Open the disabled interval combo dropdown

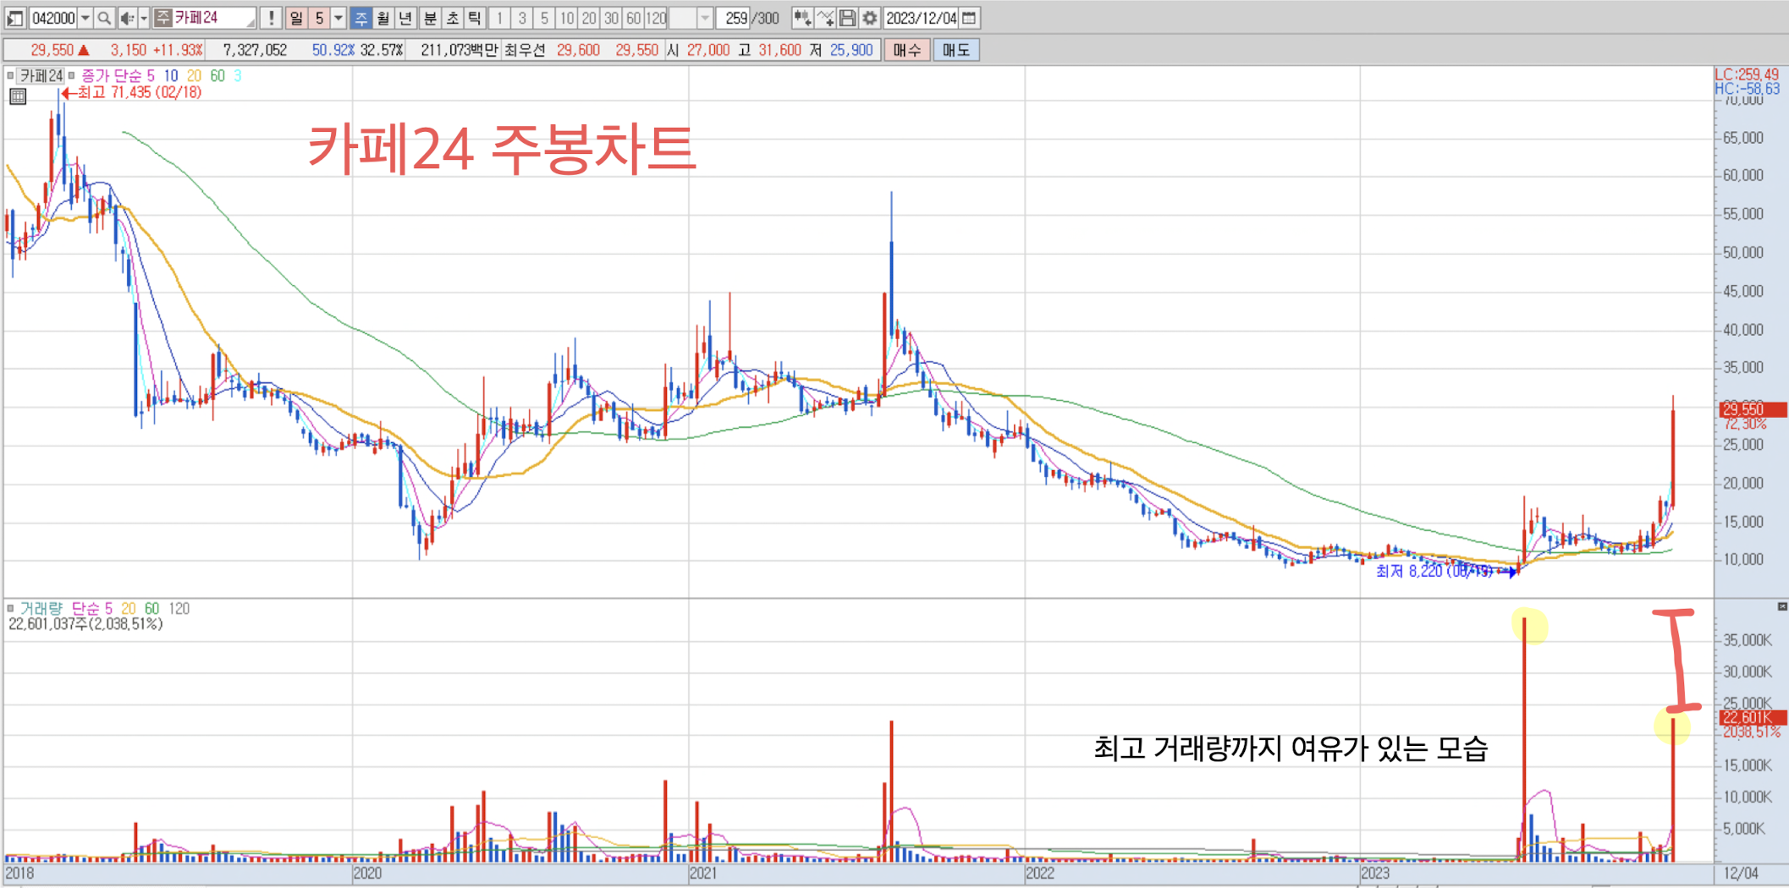704,18
